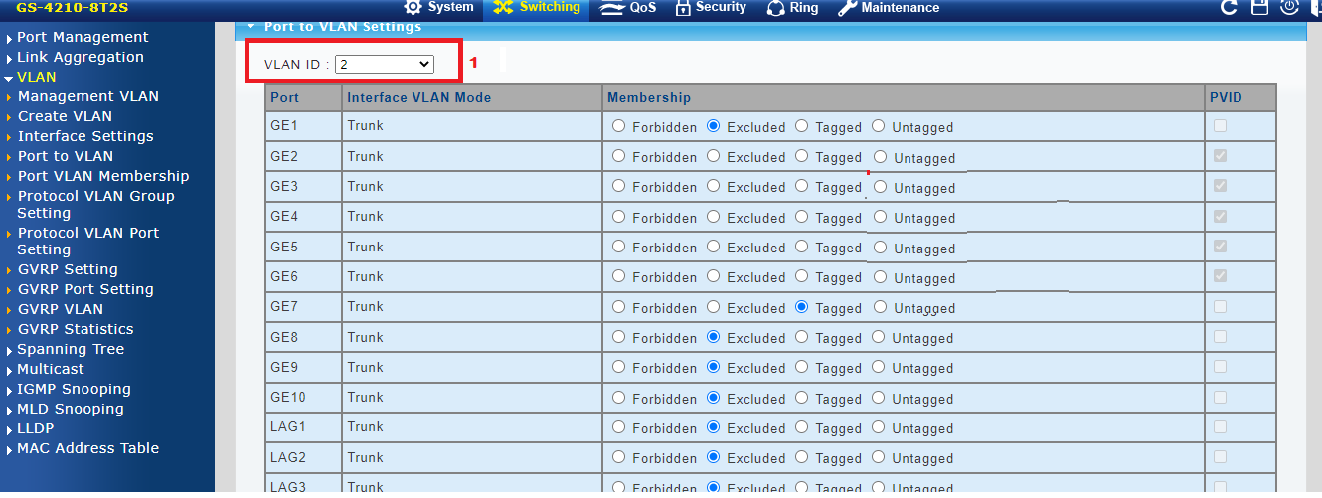This screenshot has width=1322, height=498.
Task: Click the System gear icon
Action: coord(413,8)
